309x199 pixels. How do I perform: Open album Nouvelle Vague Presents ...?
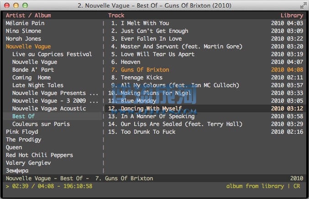55,93
